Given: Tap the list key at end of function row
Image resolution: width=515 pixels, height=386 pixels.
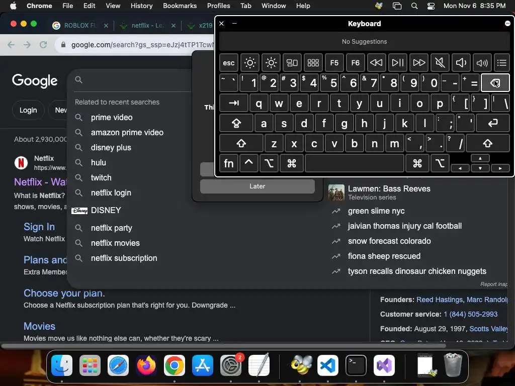Looking at the screenshot, I should 501,63.
